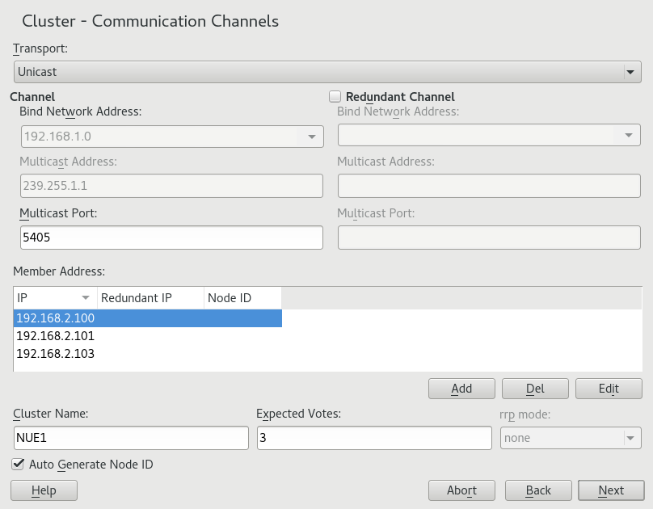Click the Multicast Port field with 5405
653x509 pixels.
click(x=171, y=238)
